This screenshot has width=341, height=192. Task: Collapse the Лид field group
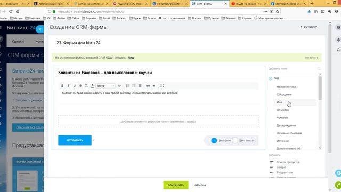270,78
